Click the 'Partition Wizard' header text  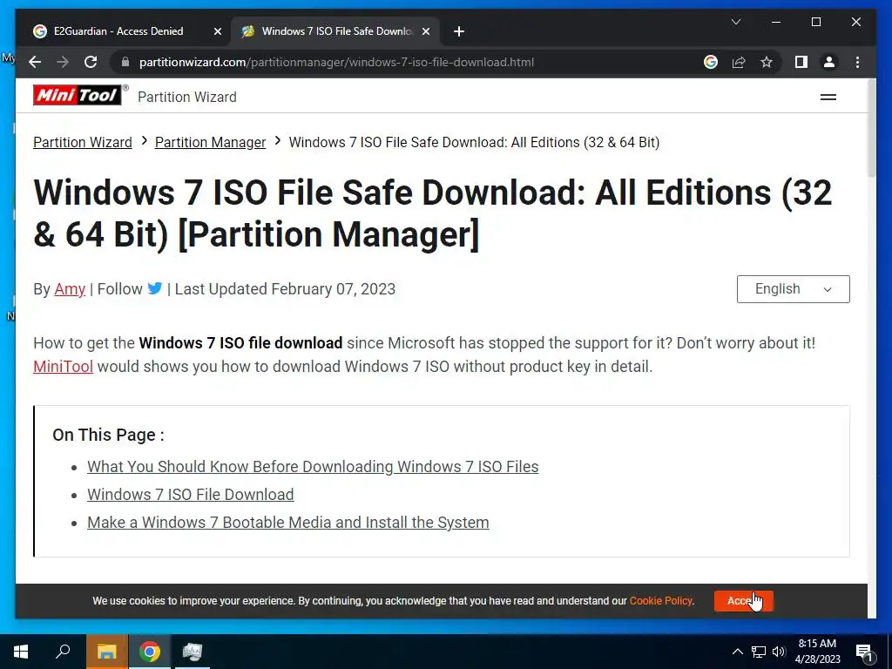187,98
